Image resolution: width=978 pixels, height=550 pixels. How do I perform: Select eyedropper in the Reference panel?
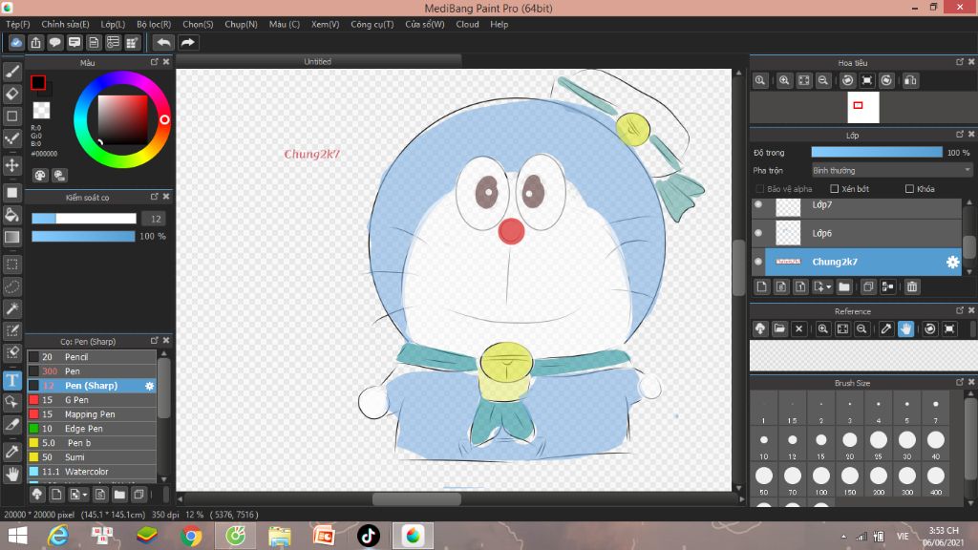coord(885,328)
